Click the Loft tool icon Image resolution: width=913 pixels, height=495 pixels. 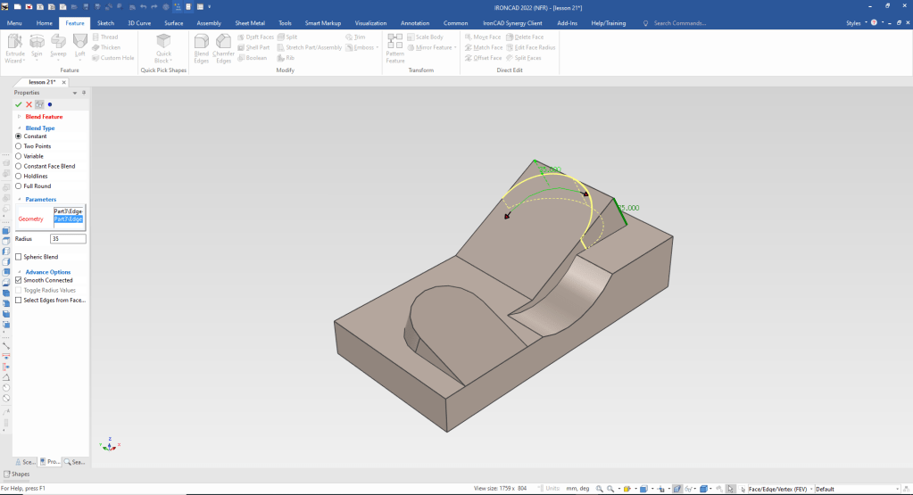(80, 41)
